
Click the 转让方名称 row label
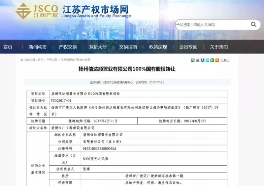38,128
